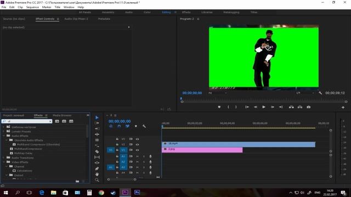
Task: Enable voice-over record on A2
Action: pyautogui.click(x=150, y=162)
